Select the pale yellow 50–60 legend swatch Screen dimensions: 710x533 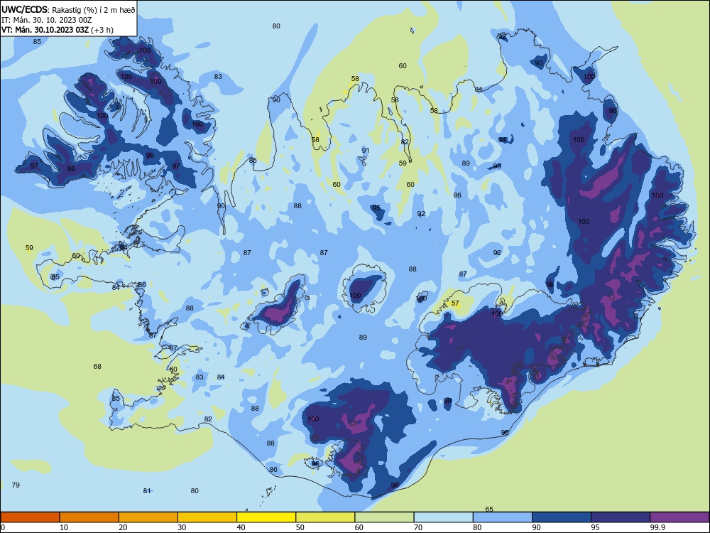[325, 517]
